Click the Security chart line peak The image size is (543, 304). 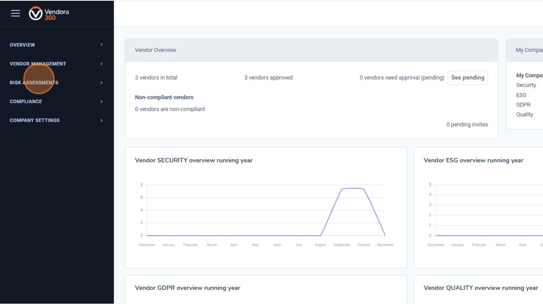[x=352, y=188]
